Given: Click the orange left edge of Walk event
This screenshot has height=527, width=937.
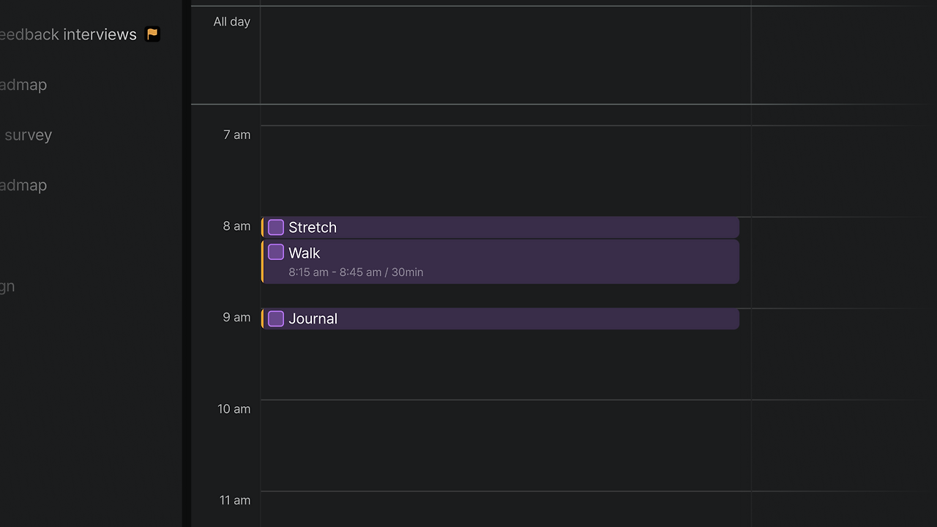Looking at the screenshot, I should (263, 261).
